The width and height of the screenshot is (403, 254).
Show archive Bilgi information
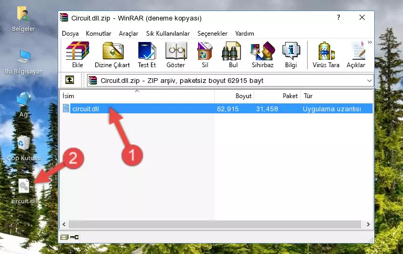(x=291, y=55)
